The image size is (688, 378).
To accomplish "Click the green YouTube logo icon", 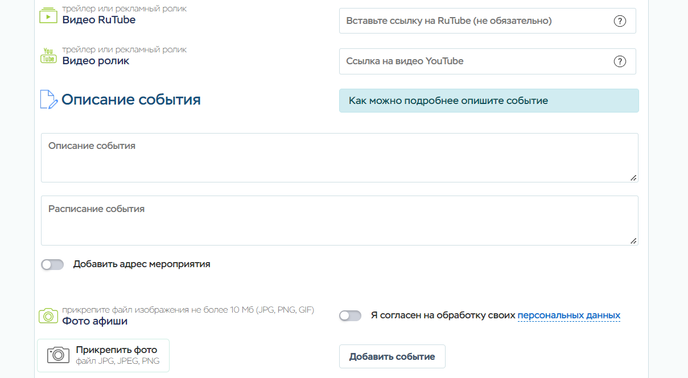I will pyautogui.click(x=48, y=56).
